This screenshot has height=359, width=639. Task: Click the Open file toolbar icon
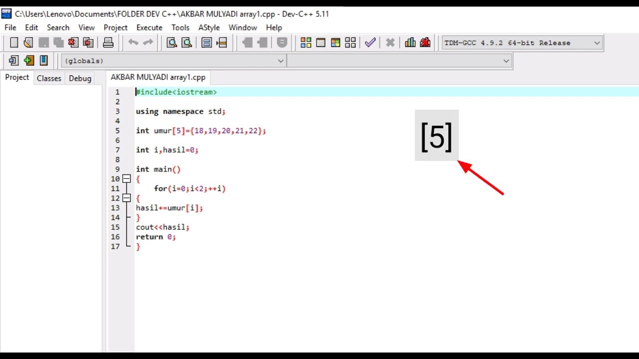click(x=28, y=43)
